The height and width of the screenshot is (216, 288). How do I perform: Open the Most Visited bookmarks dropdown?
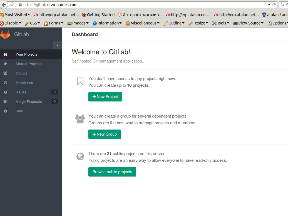tap(15, 15)
